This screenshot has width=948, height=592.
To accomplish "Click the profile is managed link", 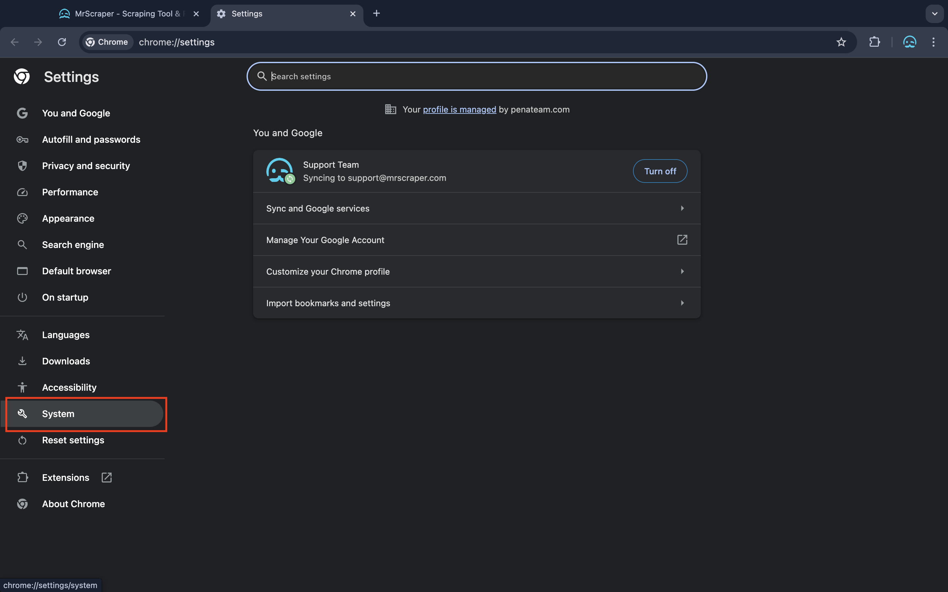I will point(459,109).
